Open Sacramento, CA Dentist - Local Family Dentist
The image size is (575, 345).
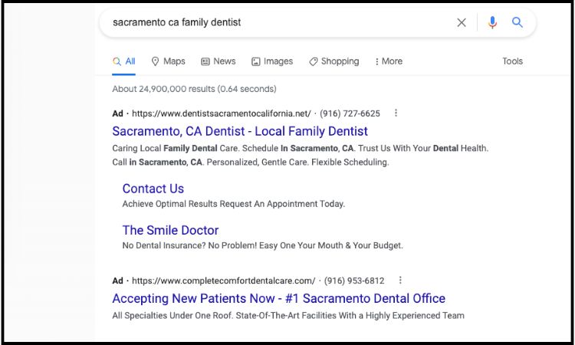click(x=240, y=131)
